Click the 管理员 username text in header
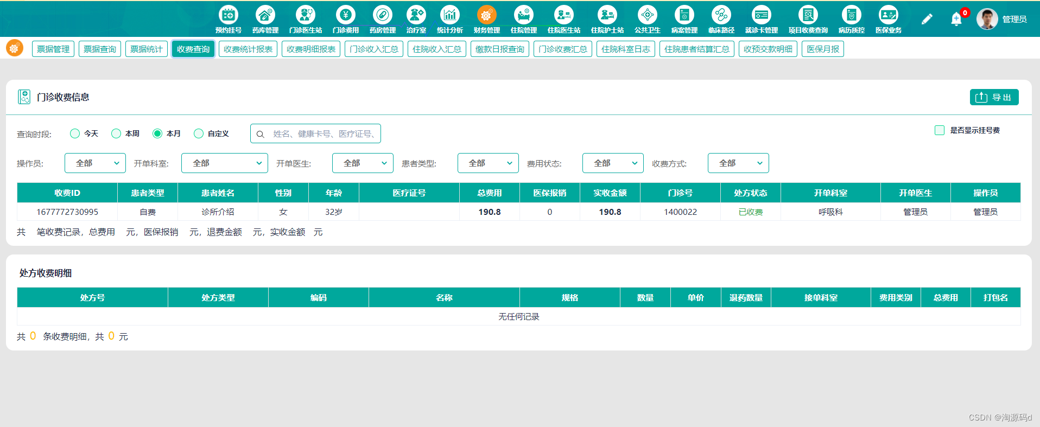The width and height of the screenshot is (1040, 427). click(1014, 20)
